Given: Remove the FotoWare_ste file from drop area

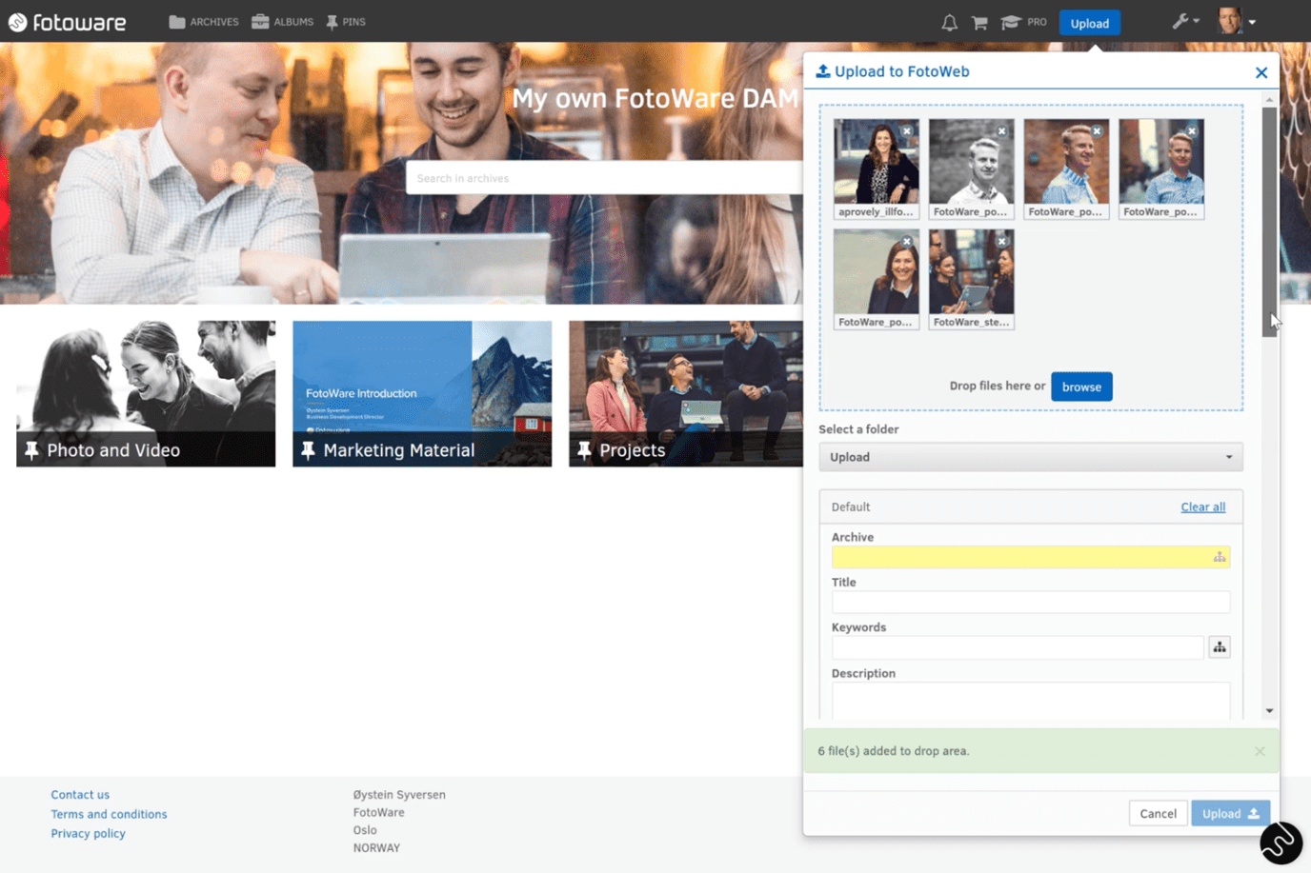Looking at the screenshot, I should coord(1002,242).
